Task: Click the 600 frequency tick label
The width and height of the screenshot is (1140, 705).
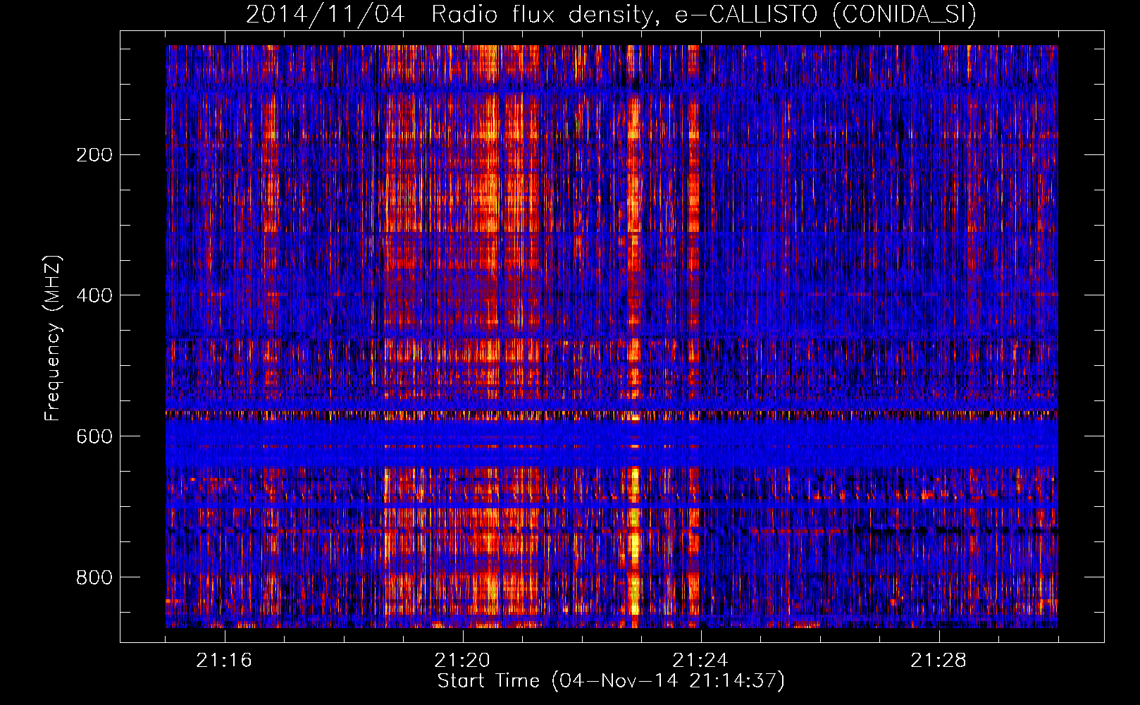Action: (x=94, y=436)
